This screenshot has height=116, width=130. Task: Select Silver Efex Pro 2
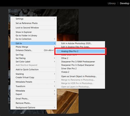(81, 69)
